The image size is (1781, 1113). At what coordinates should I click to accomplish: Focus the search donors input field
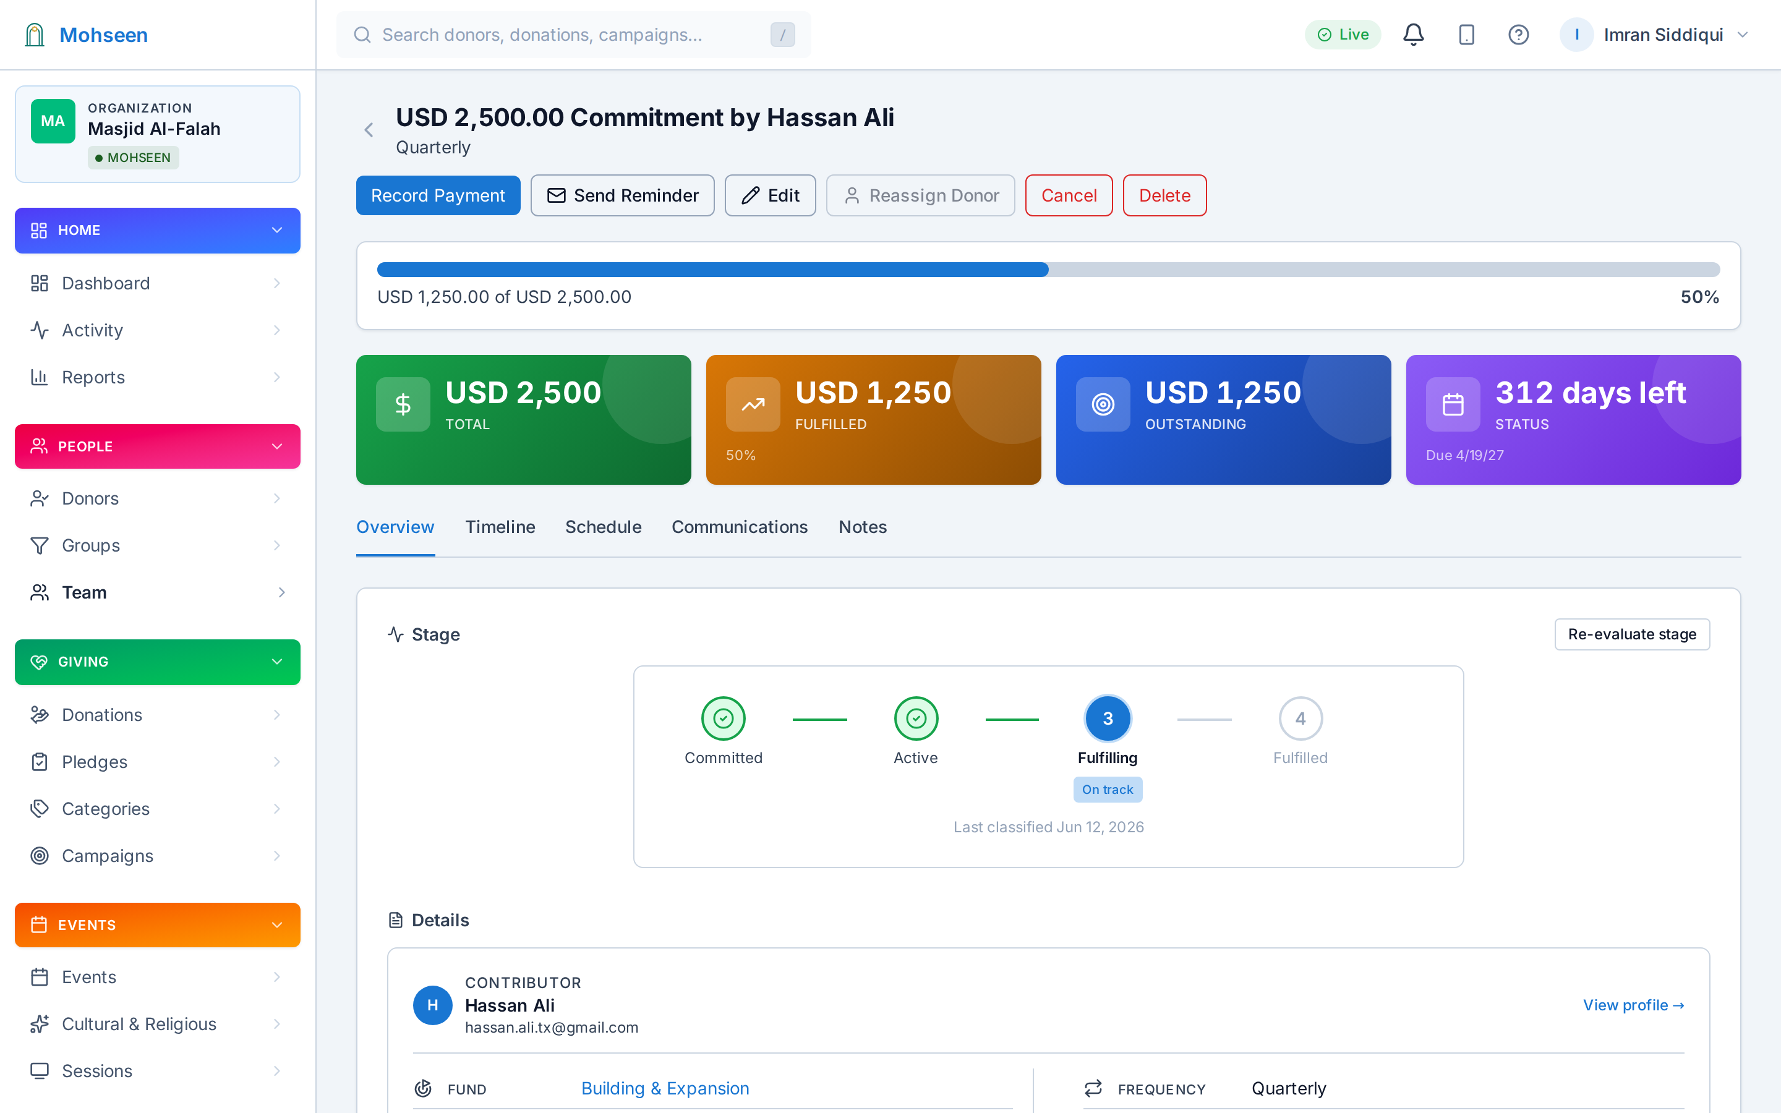[x=573, y=35]
